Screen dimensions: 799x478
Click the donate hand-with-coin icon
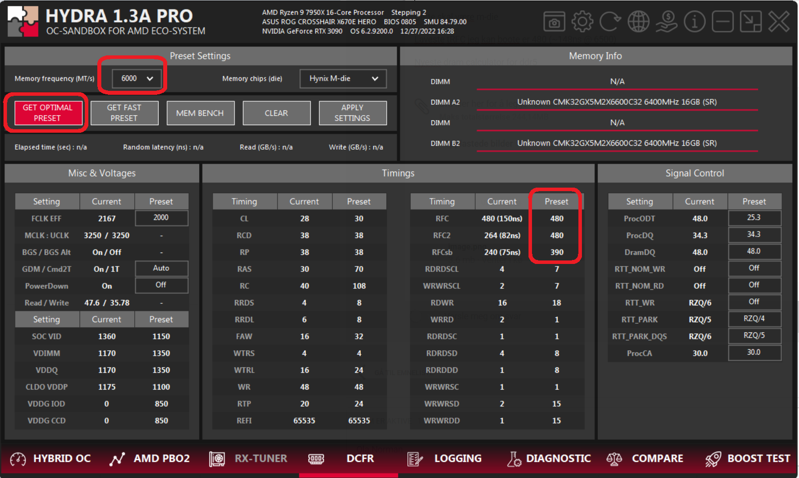[x=666, y=22]
